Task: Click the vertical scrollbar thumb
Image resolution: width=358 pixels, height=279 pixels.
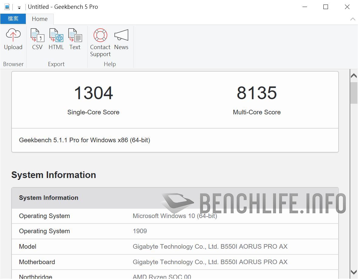Action: pos(354,93)
